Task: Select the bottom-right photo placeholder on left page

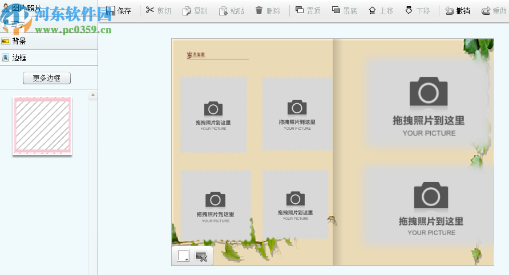Action: coord(296,204)
